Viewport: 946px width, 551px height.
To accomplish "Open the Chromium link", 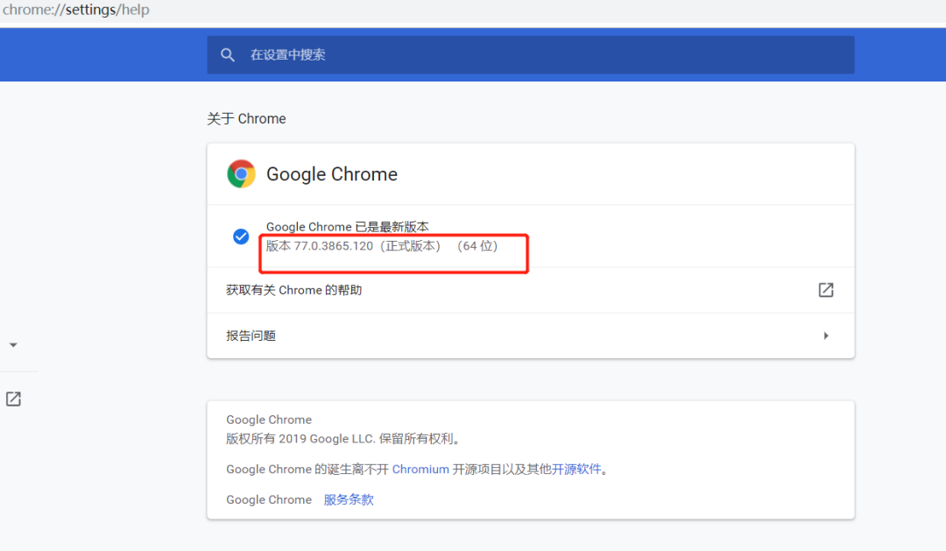I will (420, 469).
